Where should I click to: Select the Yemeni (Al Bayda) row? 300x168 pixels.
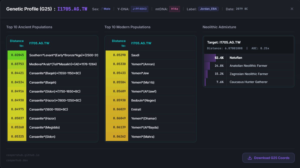point(151,127)
